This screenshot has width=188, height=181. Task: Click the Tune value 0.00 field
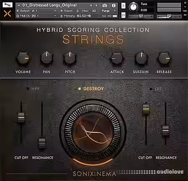(x=144, y=10)
